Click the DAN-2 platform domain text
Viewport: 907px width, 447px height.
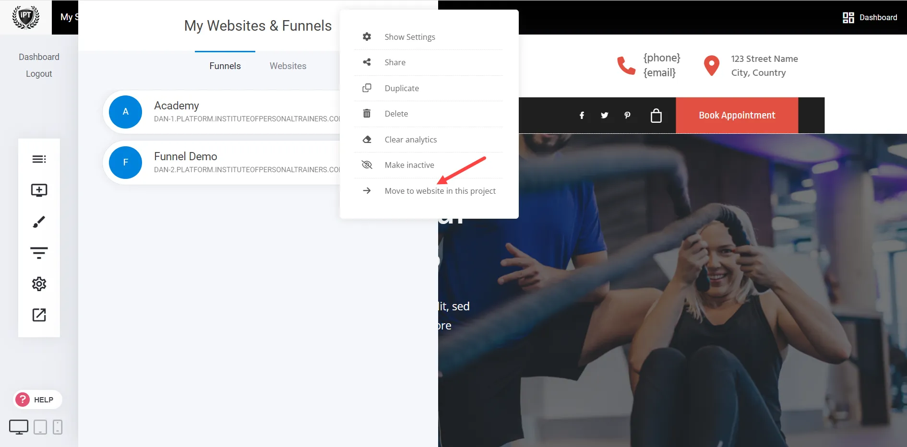pyautogui.click(x=247, y=170)
